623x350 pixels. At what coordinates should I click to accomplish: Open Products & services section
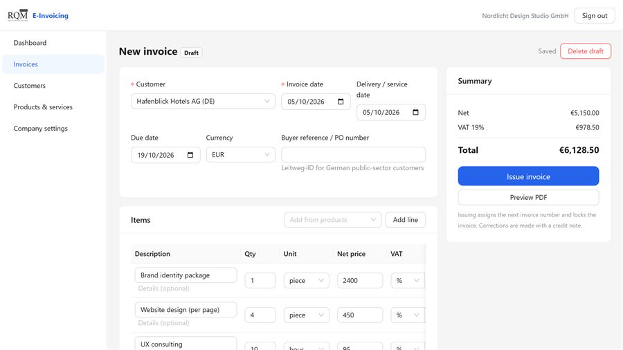[53, 107]
